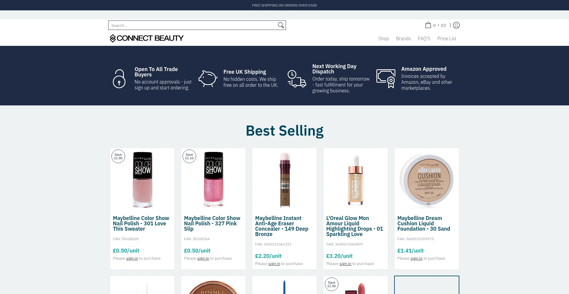The height and width of the screenshot is (294, 569).
Task: Click the user account profile icon
Action: tap(456, 25)
